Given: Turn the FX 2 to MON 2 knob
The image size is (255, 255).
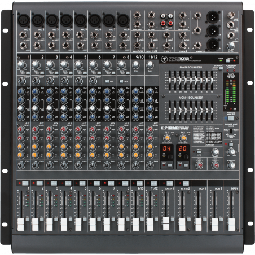Looking at the screenshot, I should point(215,165).
